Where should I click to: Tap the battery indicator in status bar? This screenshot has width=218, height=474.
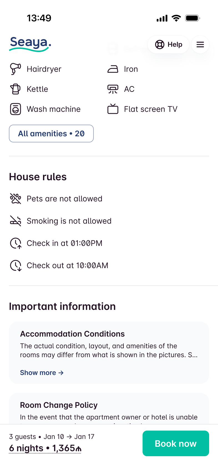(192, 18)
